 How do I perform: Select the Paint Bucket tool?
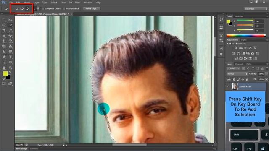10,47
